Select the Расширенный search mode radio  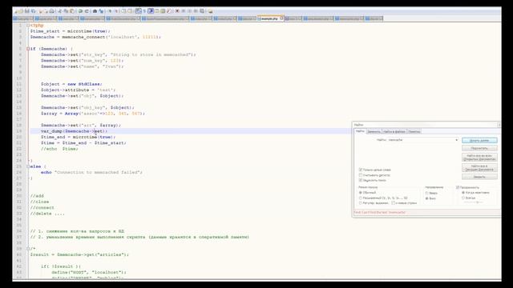click(361, 198)
